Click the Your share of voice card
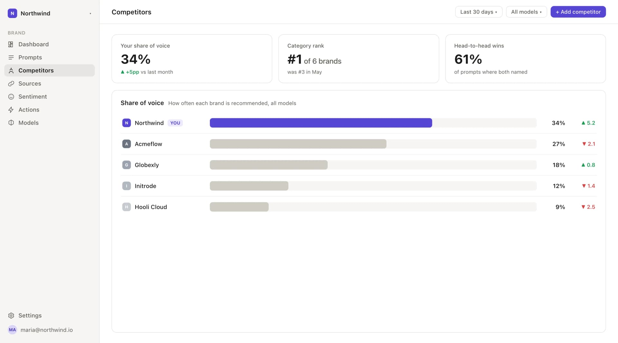The width and height of the screenshot is (618, 343). (192, 59)
